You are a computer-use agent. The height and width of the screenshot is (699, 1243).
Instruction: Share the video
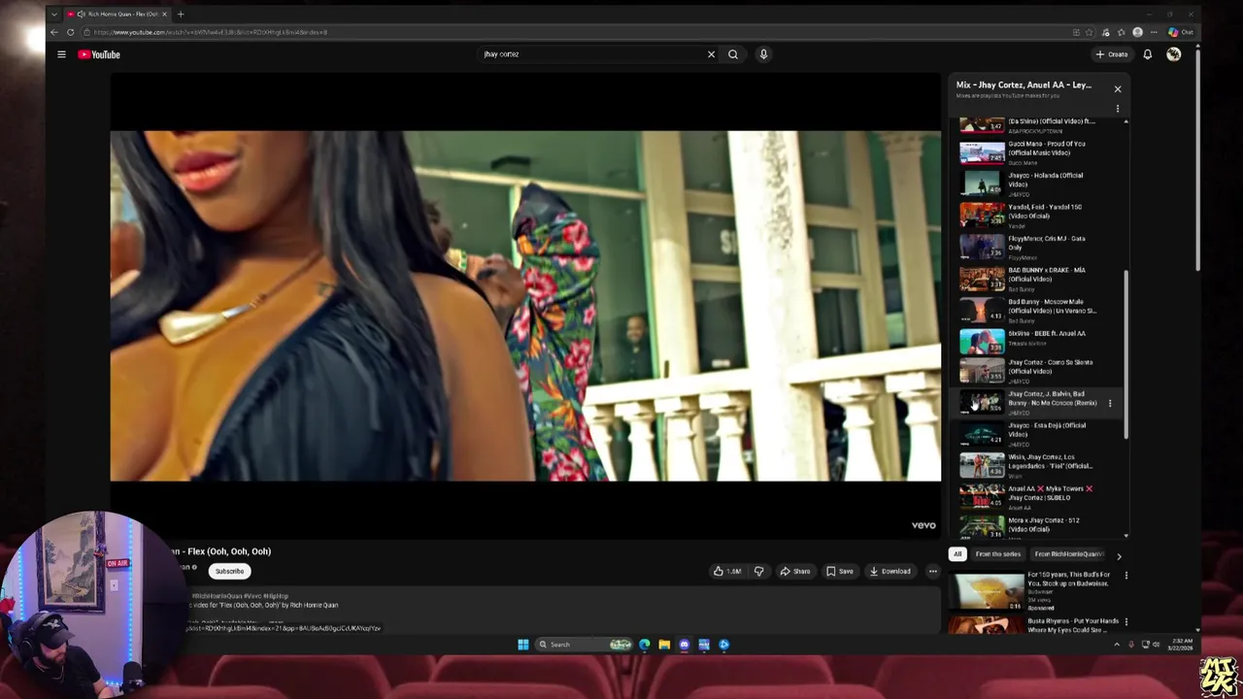tap(794, 571)
